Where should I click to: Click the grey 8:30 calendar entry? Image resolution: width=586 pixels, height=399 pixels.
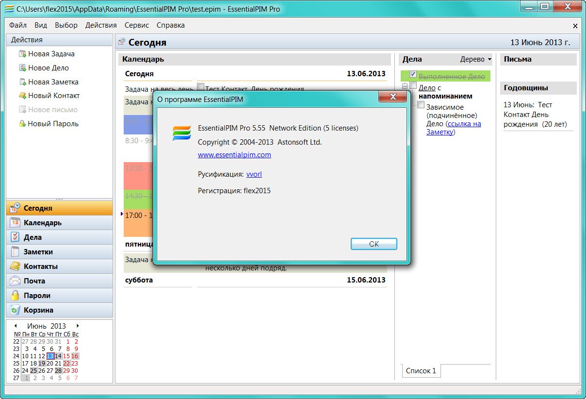click(139, 141)
